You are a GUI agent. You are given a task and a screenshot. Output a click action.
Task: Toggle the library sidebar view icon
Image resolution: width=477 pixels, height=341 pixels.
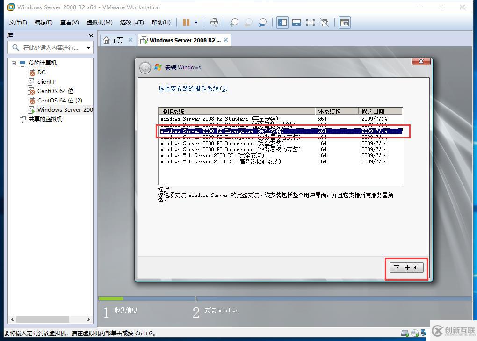[282, 22]
